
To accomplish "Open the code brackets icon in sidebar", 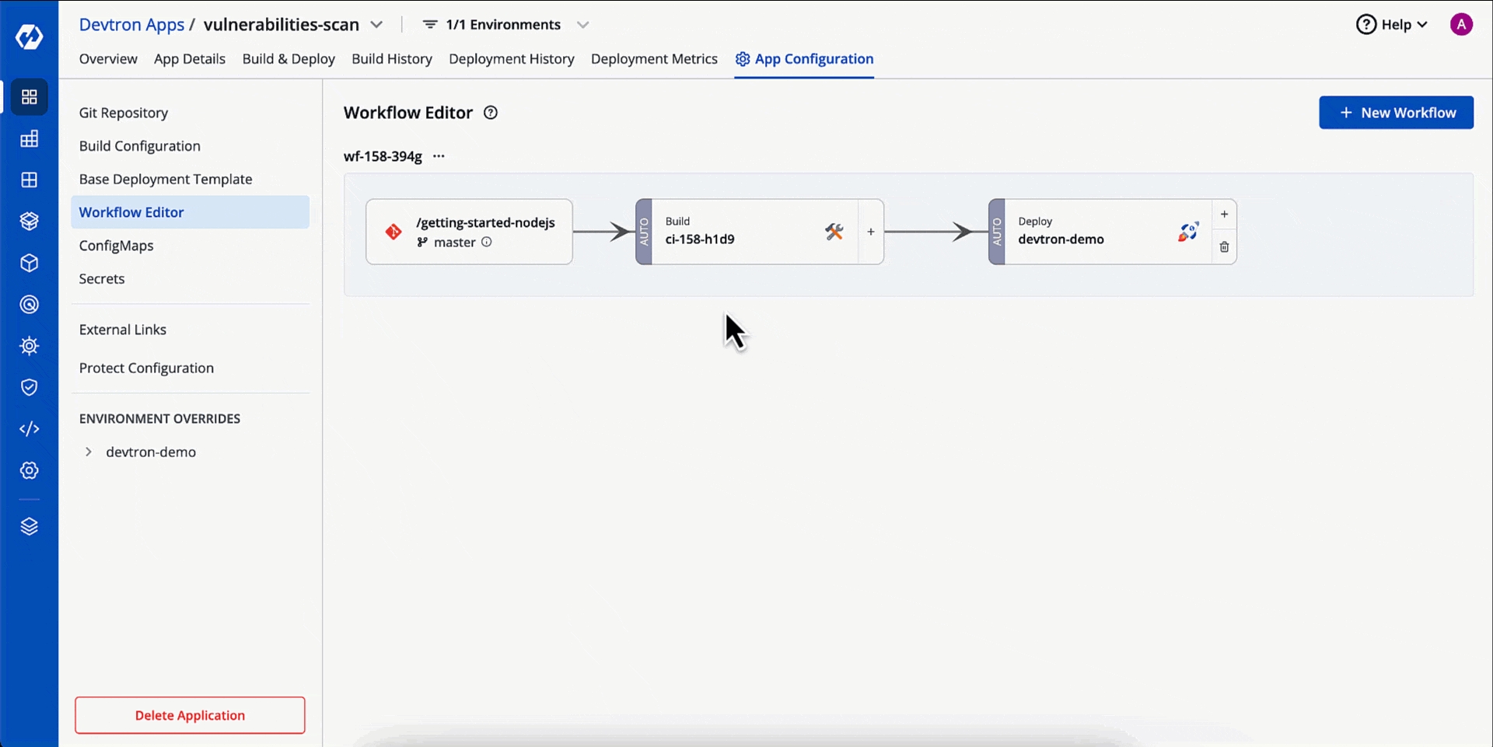I will tap(30, 429).
